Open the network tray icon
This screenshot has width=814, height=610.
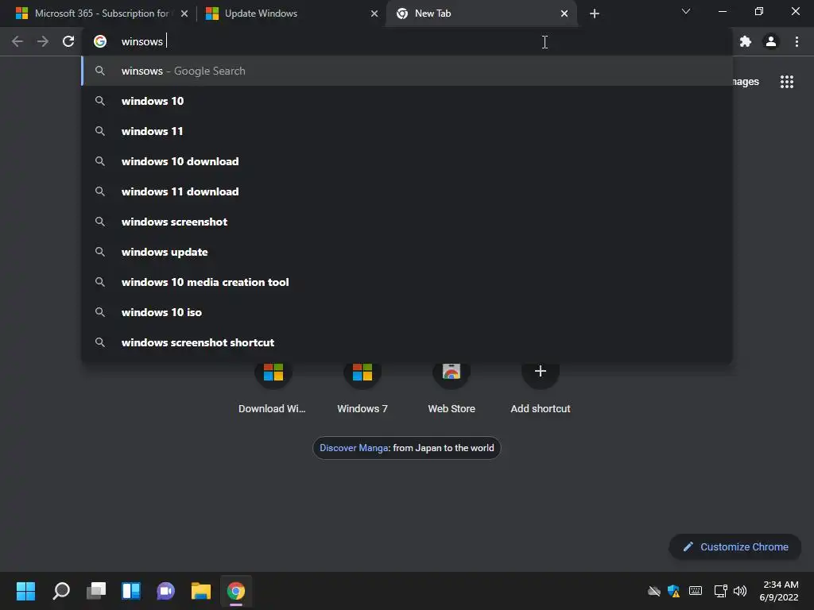(720, 591)
